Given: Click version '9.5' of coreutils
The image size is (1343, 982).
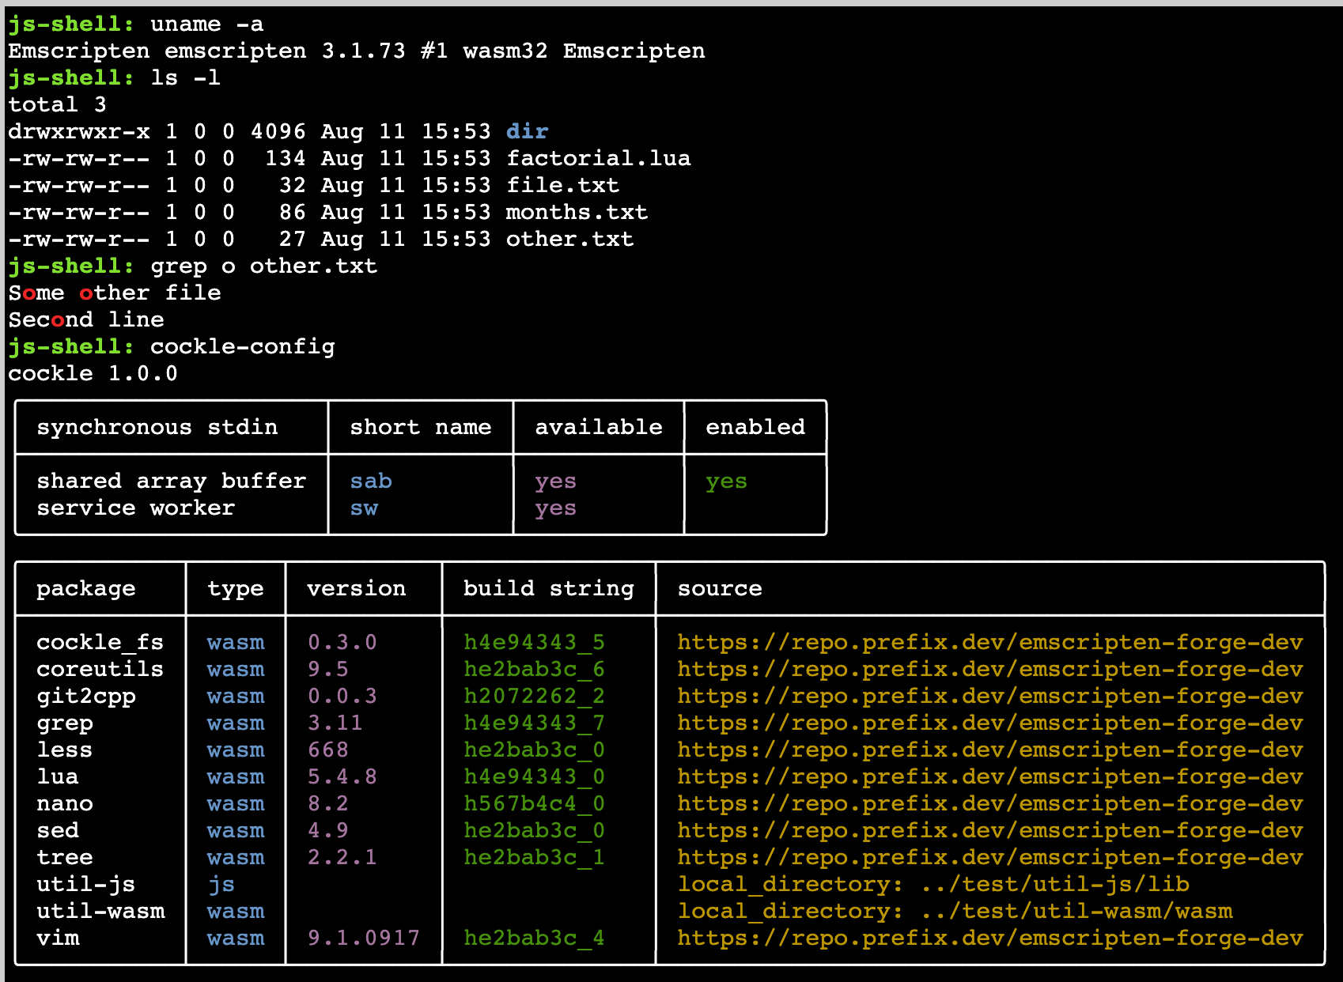Looking at the screenshot, I should (328, 670).
